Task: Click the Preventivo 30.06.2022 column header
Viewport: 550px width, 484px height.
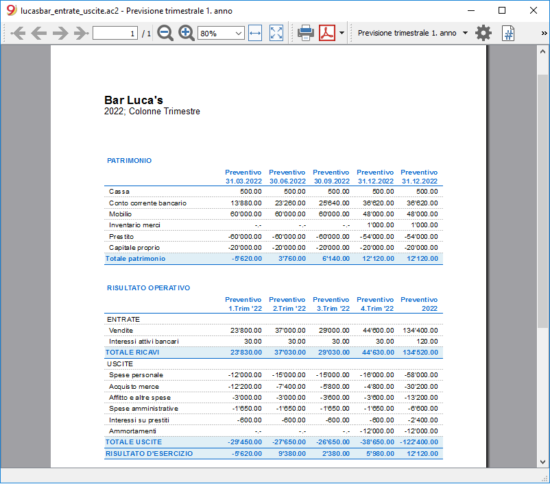Action: pyautogui.click(x=287, y=177)
